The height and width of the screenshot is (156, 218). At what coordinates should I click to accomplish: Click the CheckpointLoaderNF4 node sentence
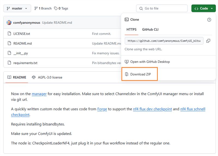click(x=90, y=143)
